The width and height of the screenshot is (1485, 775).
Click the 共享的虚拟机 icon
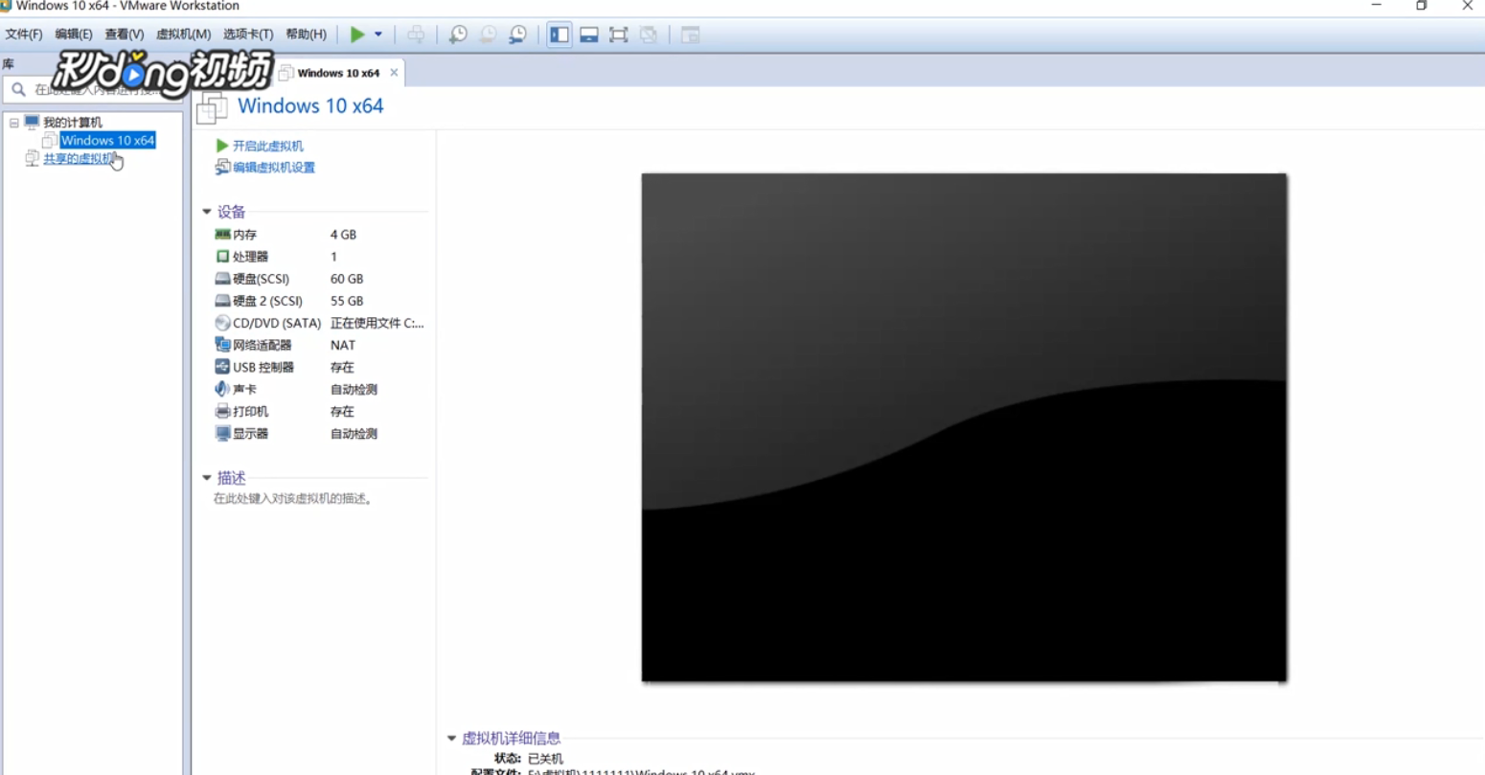click(32, 159)
